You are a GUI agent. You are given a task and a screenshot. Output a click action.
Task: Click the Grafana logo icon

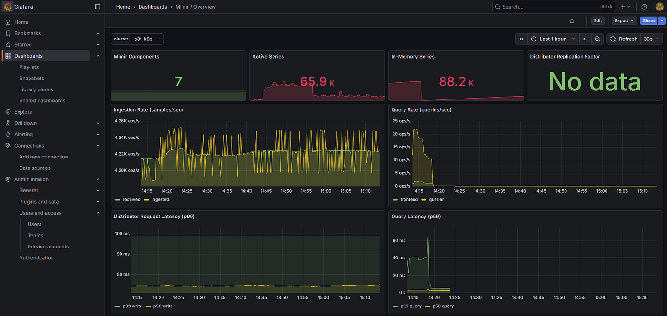click(x=8, y=7)
